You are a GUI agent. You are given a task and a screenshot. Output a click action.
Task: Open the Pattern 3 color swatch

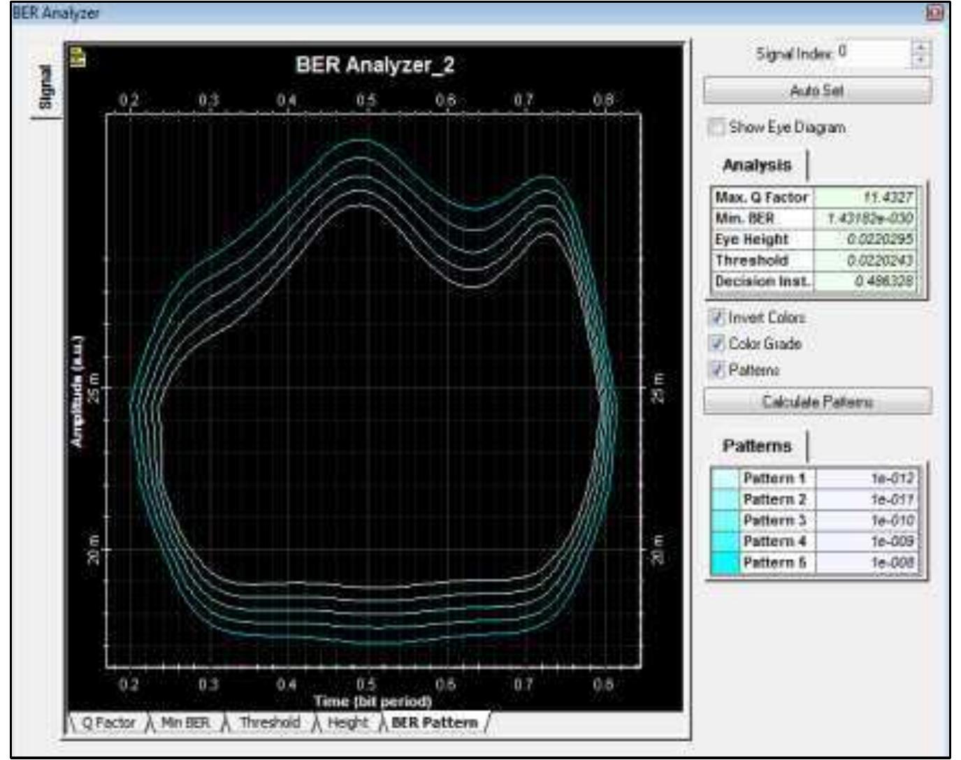point(725,520)
